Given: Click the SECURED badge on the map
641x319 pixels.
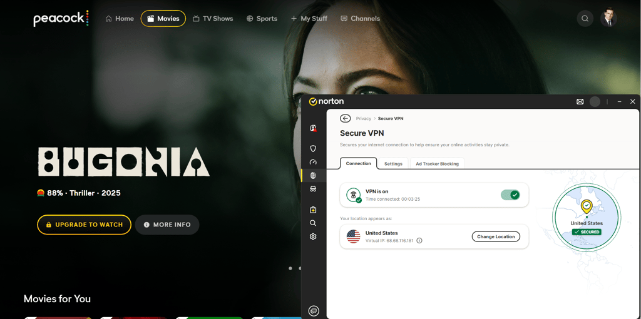Looking at the screenshot, I should pyautogui.click(x=586, y=232).
